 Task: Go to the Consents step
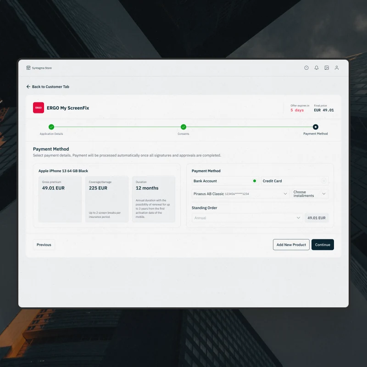[x=183, y=127]
